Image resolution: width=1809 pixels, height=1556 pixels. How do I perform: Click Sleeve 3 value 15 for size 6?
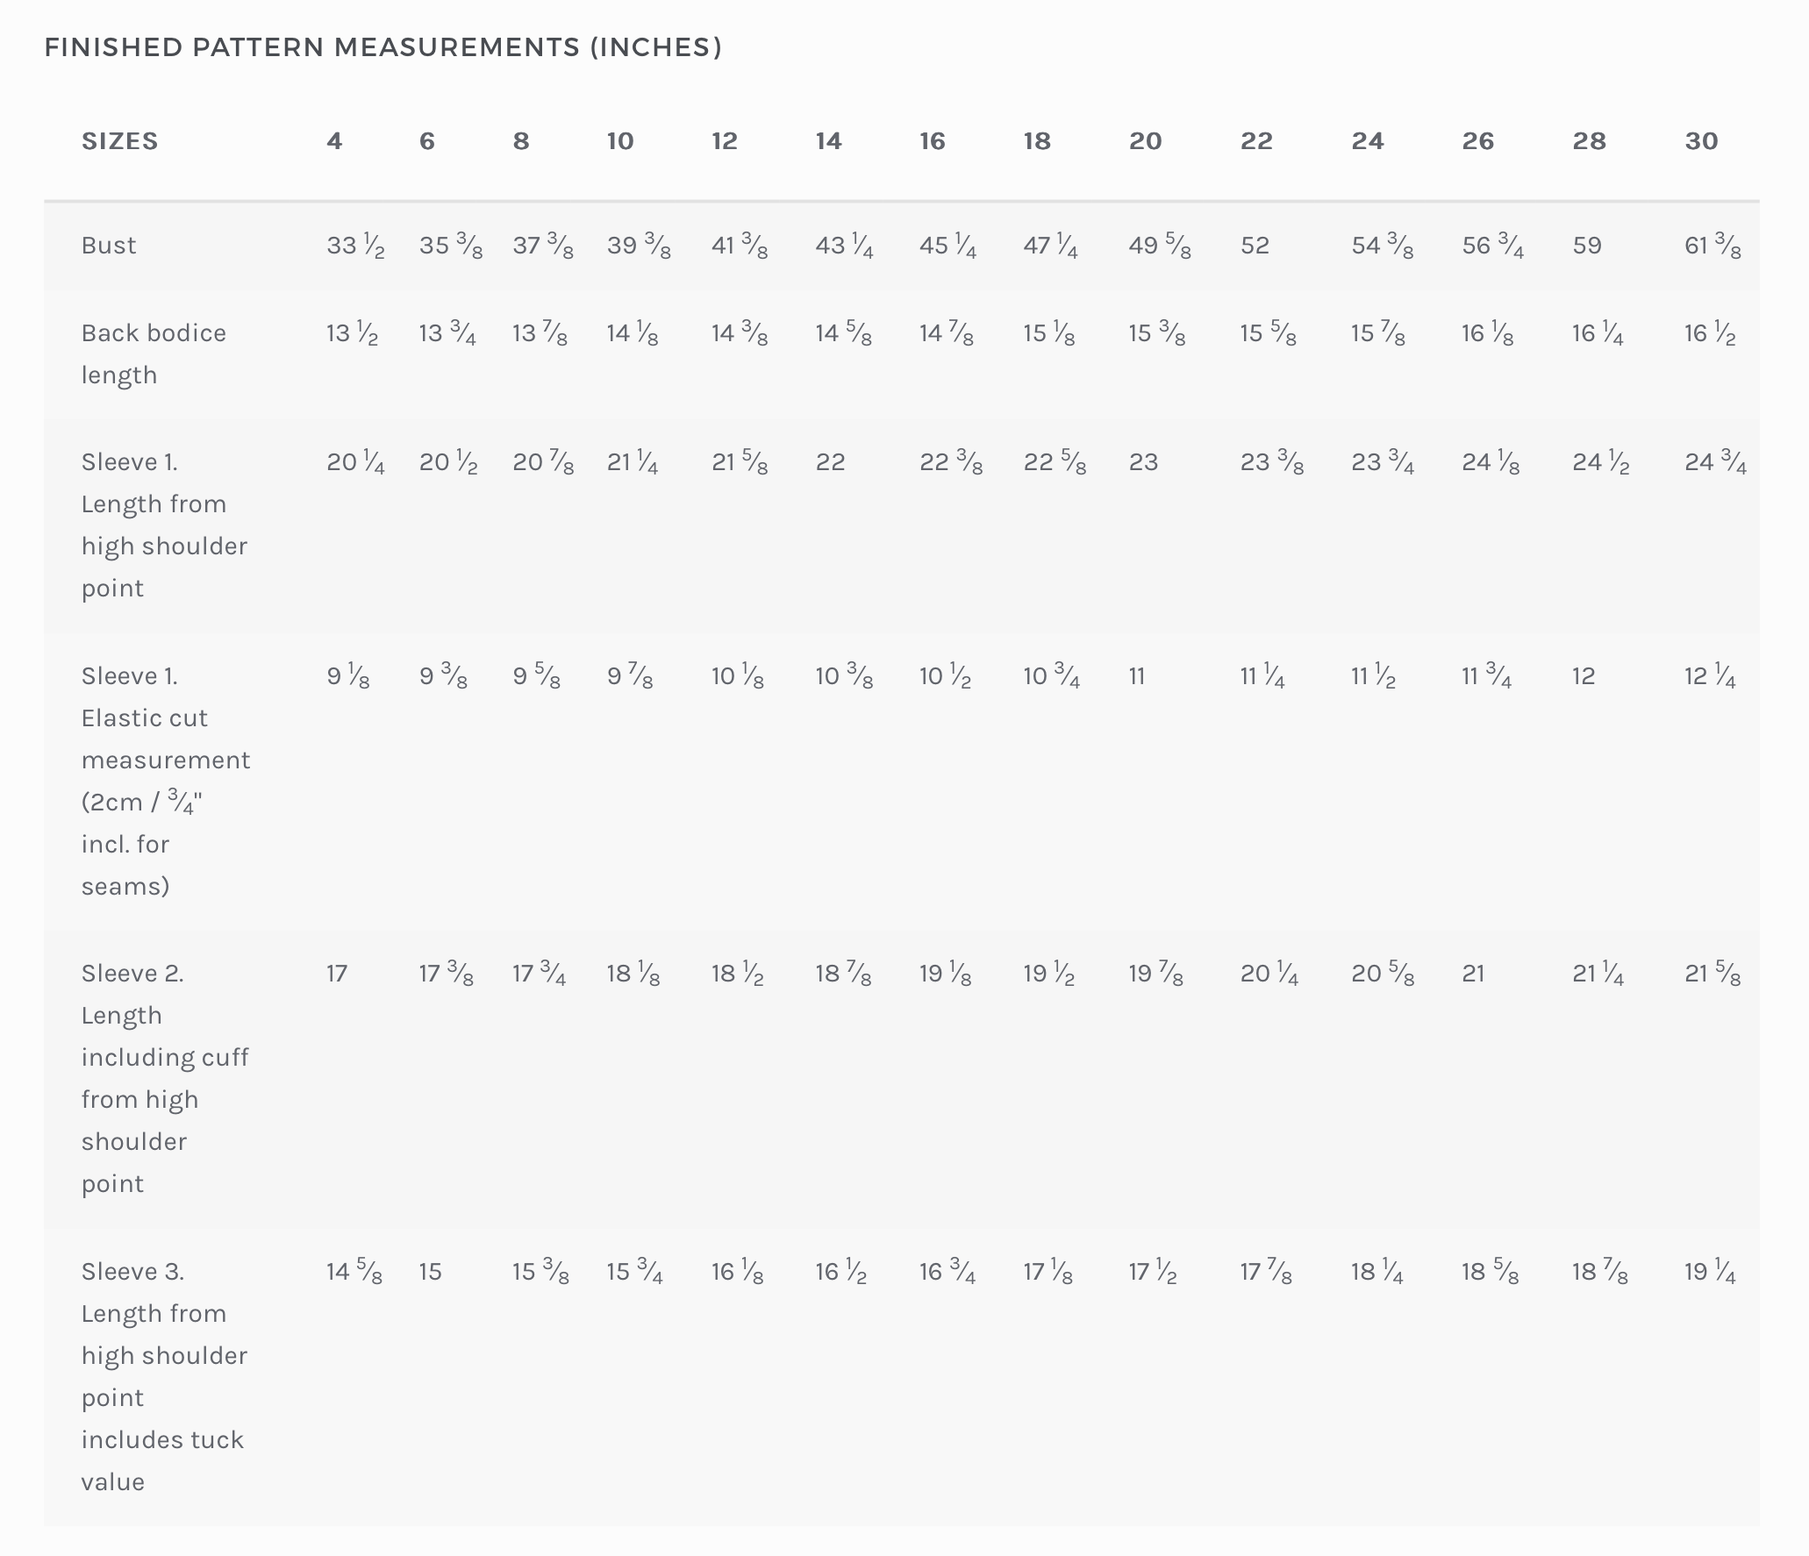430,1272
